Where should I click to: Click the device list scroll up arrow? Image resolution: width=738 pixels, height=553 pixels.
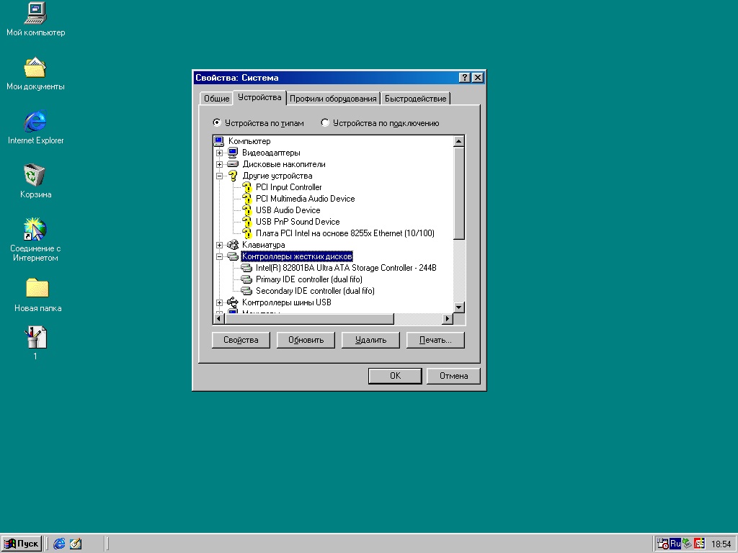pos(459,141)
